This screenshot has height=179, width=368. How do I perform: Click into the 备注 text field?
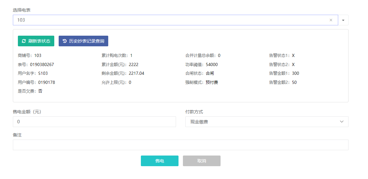tap(180, 145)
